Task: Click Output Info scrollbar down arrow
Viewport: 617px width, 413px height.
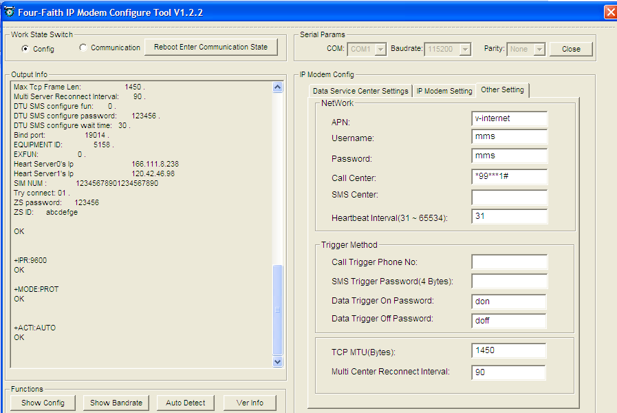Action: [277, 362]
